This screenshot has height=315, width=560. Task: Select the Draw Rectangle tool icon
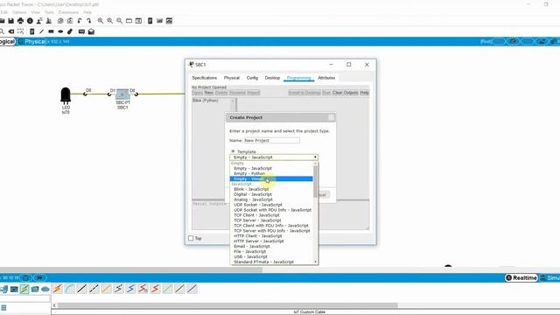[51, 31]
